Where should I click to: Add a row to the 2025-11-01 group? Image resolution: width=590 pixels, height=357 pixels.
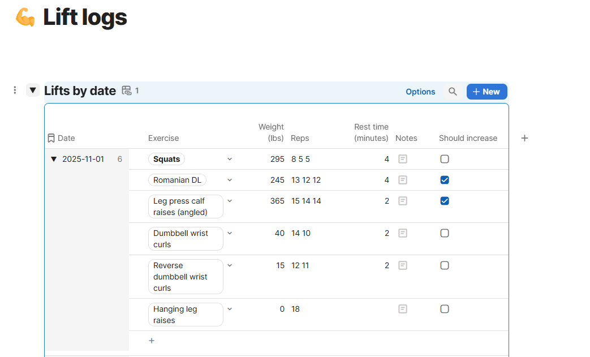[x=152, y=341]
